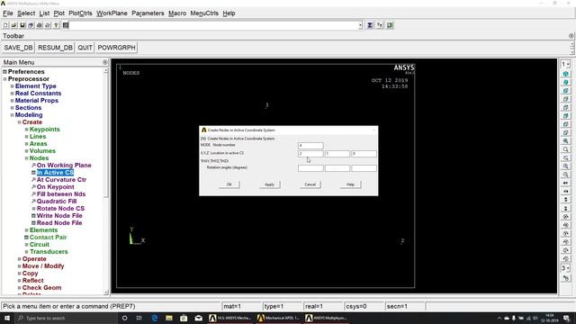This screenshot has height=324, width=576.
Task: Collapse the Preprocessor tree node
Action: (4, 79)
